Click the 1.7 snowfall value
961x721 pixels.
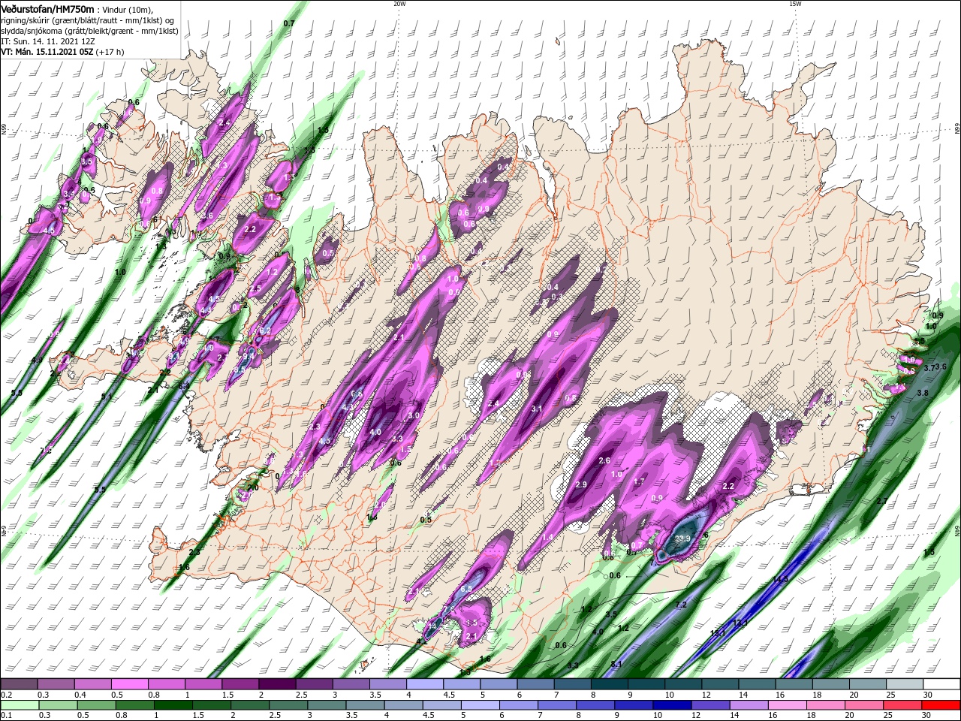click(x=640, y=481)
